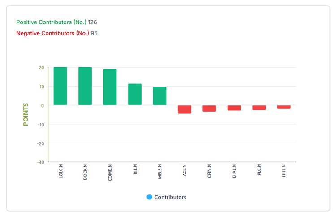
Task: Click the ACL.N axis label
Action: coord(185,170)
